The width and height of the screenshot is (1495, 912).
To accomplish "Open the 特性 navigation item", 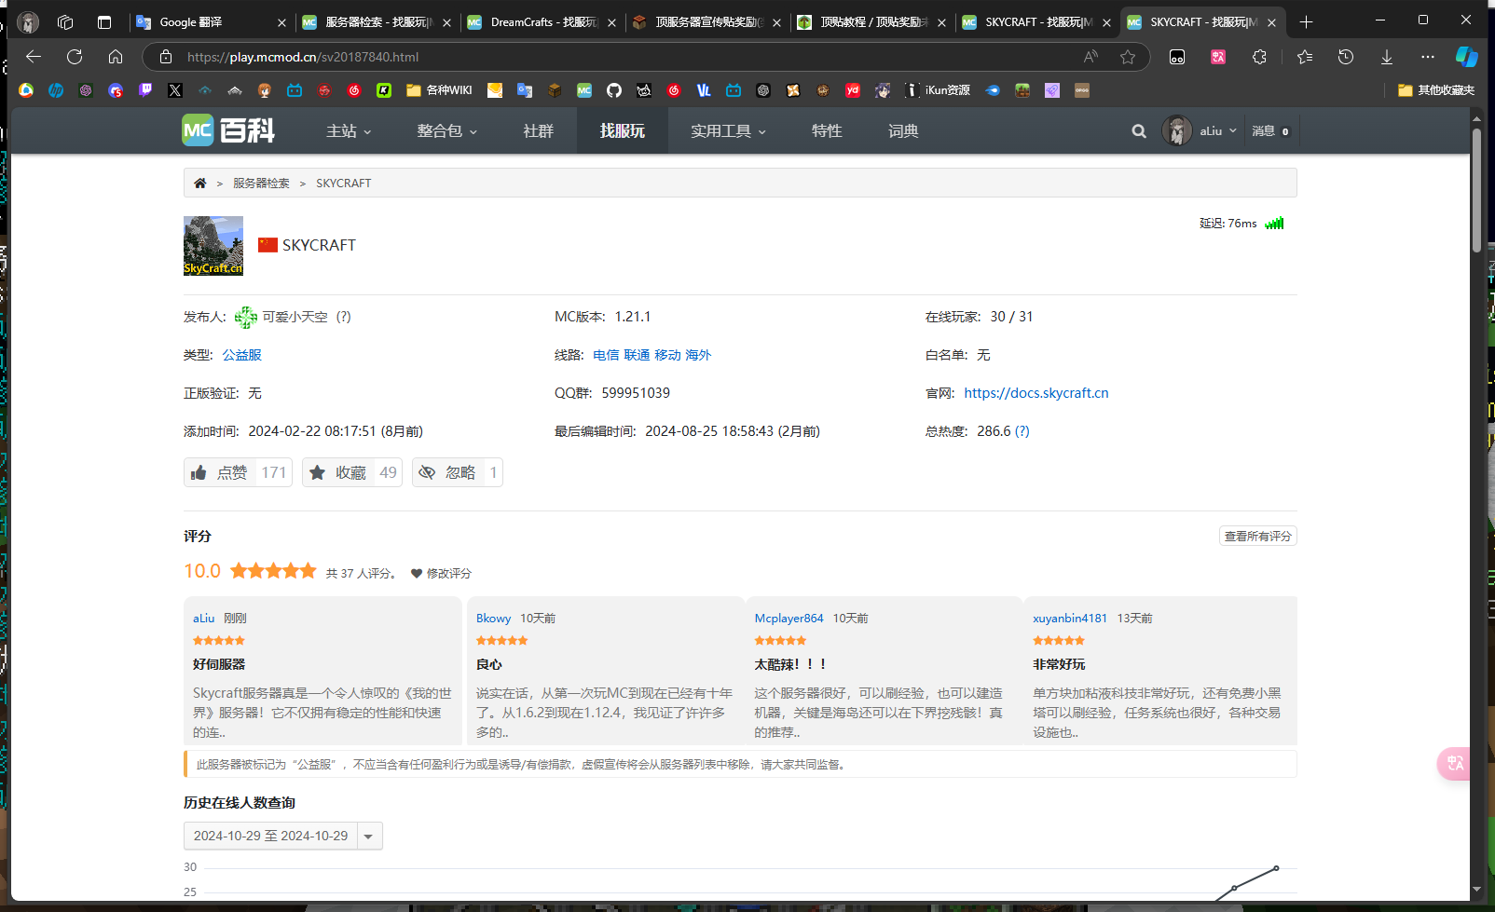I will (827, 131).
